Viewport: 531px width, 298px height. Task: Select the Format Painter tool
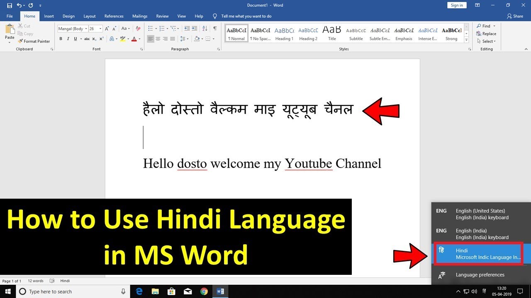(34, 41)
